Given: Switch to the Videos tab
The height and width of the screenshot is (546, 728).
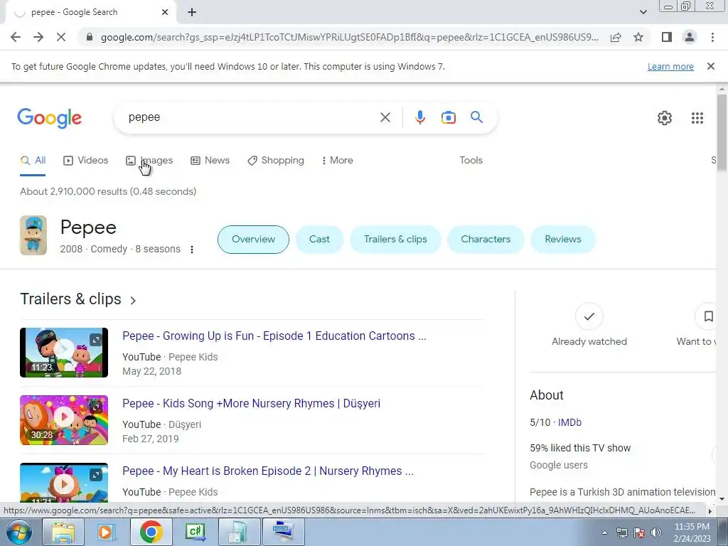Looking at the screenshot, I should click(85, 161).
